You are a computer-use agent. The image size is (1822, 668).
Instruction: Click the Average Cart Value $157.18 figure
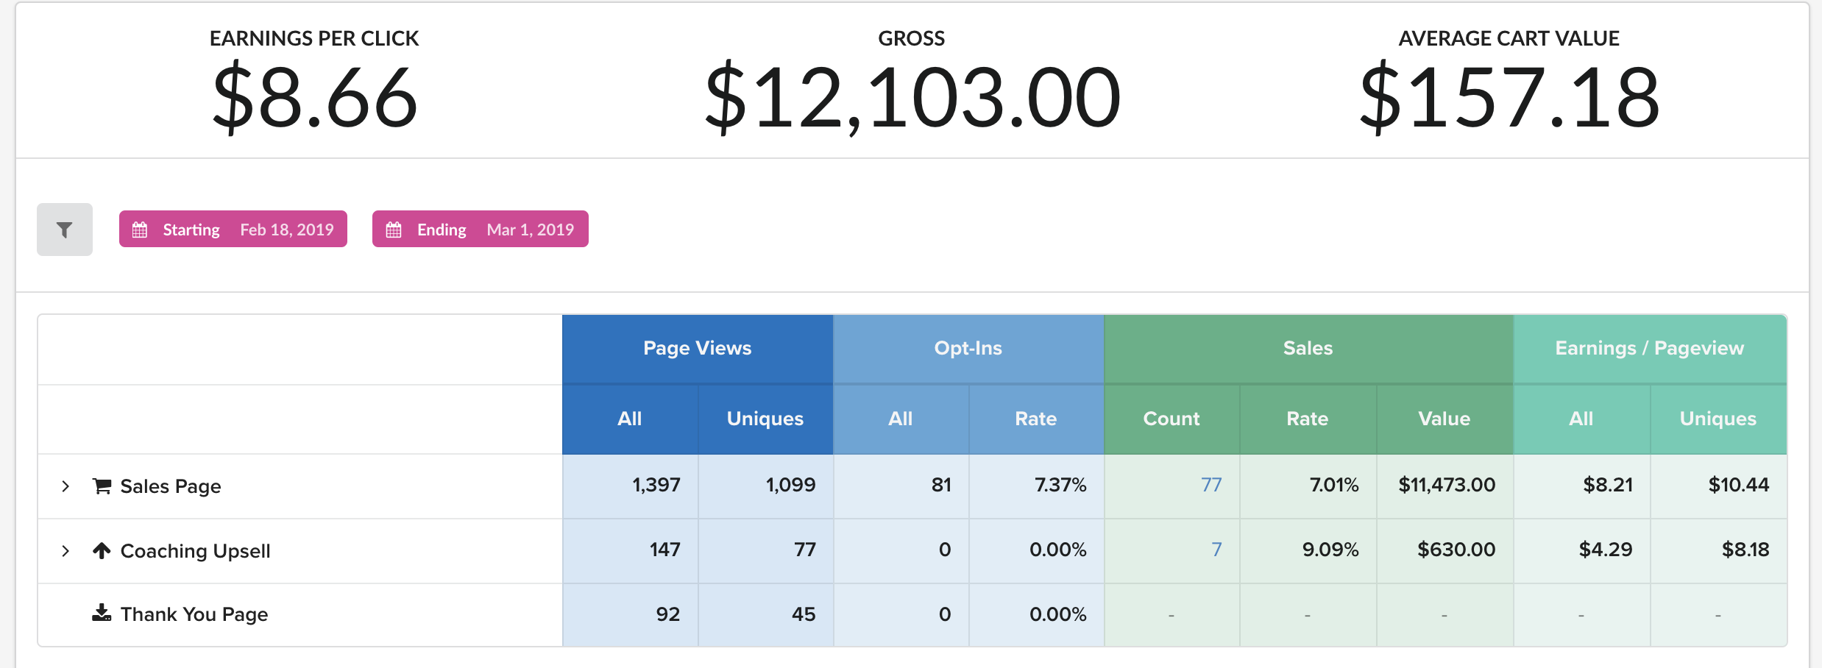pyautogui.click(x=1509, y=97)
